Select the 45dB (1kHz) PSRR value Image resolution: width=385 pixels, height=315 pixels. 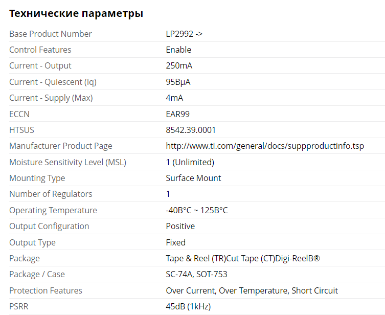188,306
